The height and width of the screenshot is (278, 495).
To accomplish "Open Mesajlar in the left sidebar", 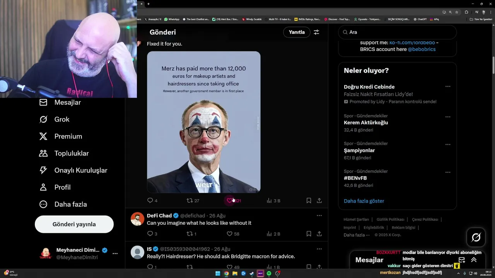I will pos(60,102).
